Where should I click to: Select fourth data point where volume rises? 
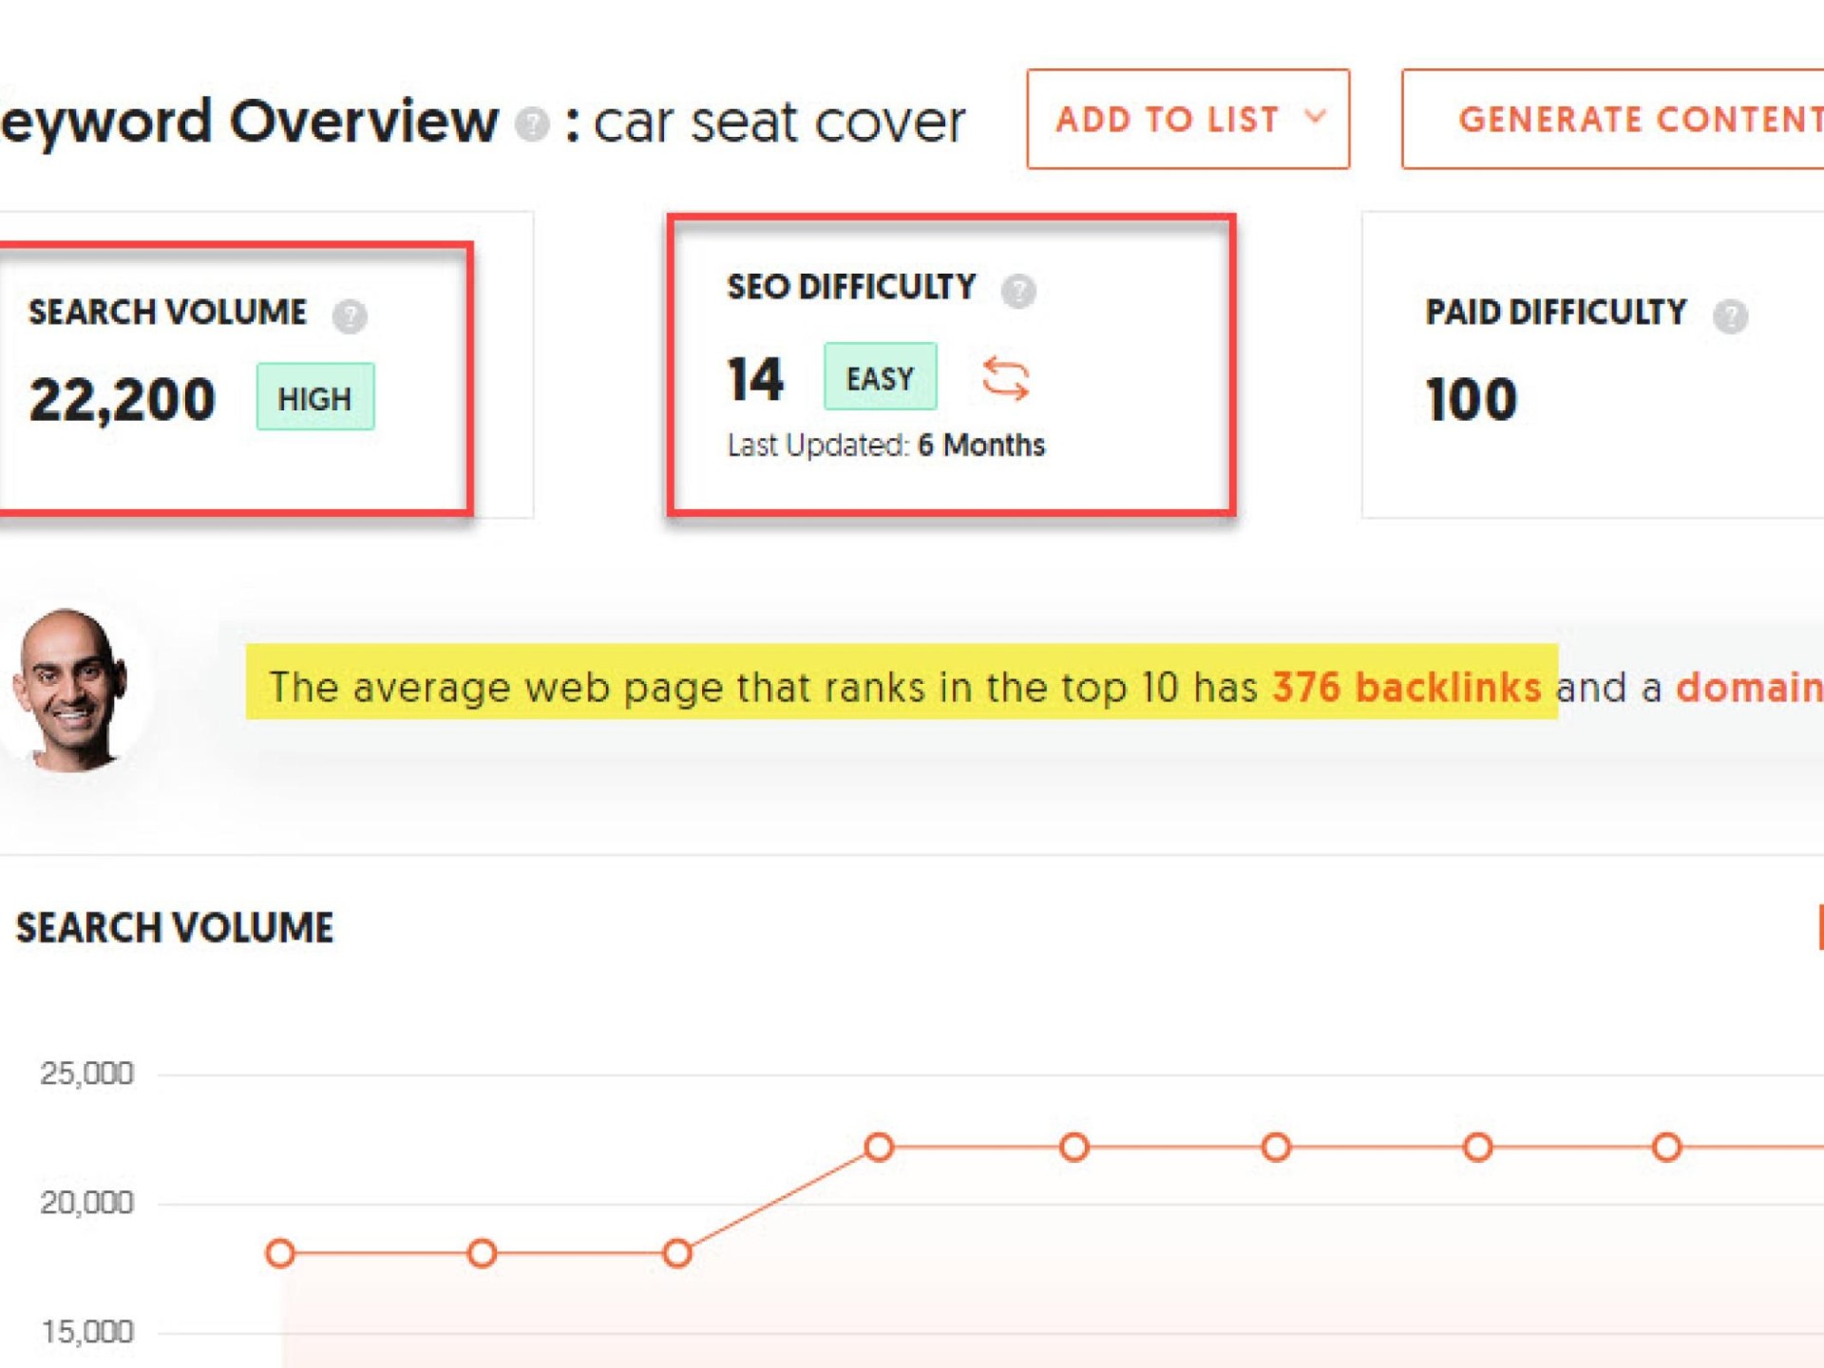click(x=879, y=1147)
